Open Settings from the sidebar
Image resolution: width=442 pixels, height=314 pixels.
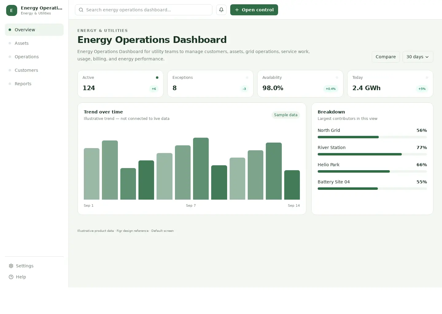point(34,266)
